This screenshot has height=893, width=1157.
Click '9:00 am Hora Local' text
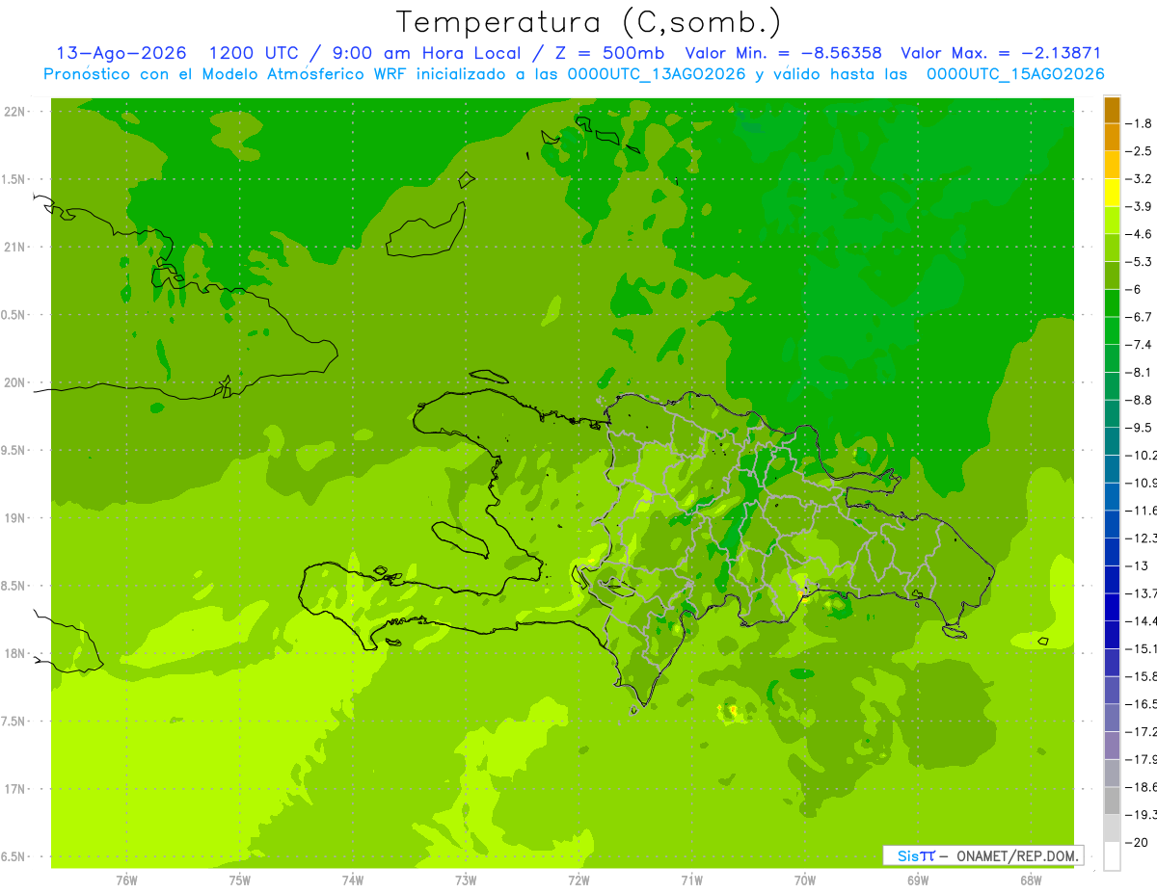tap(428, 53)
